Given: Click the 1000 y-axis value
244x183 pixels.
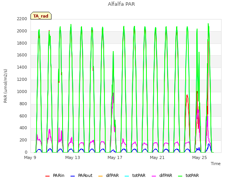Looking at the screenshot, I should (22, 91).
